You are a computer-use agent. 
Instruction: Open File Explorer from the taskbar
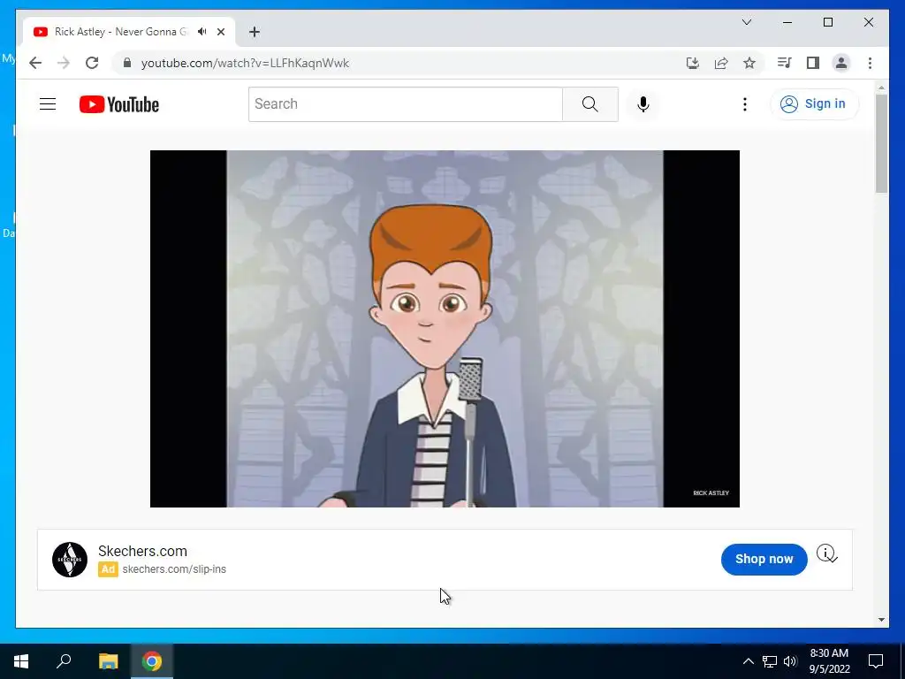click(x=108, y=661)
